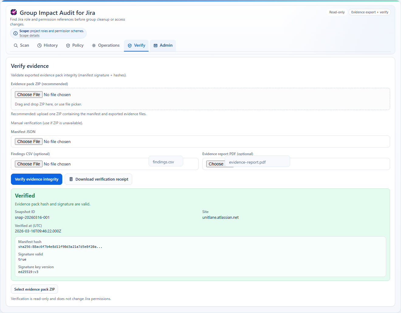Choose file for Findings CSV
This screenshot has width=401, height=313.
coord(29,164)
